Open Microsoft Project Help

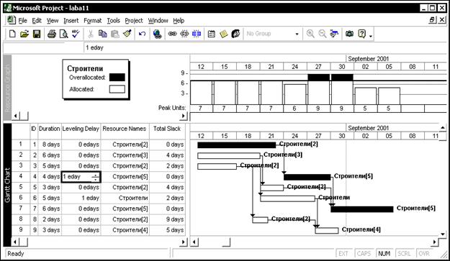(361, 34)
